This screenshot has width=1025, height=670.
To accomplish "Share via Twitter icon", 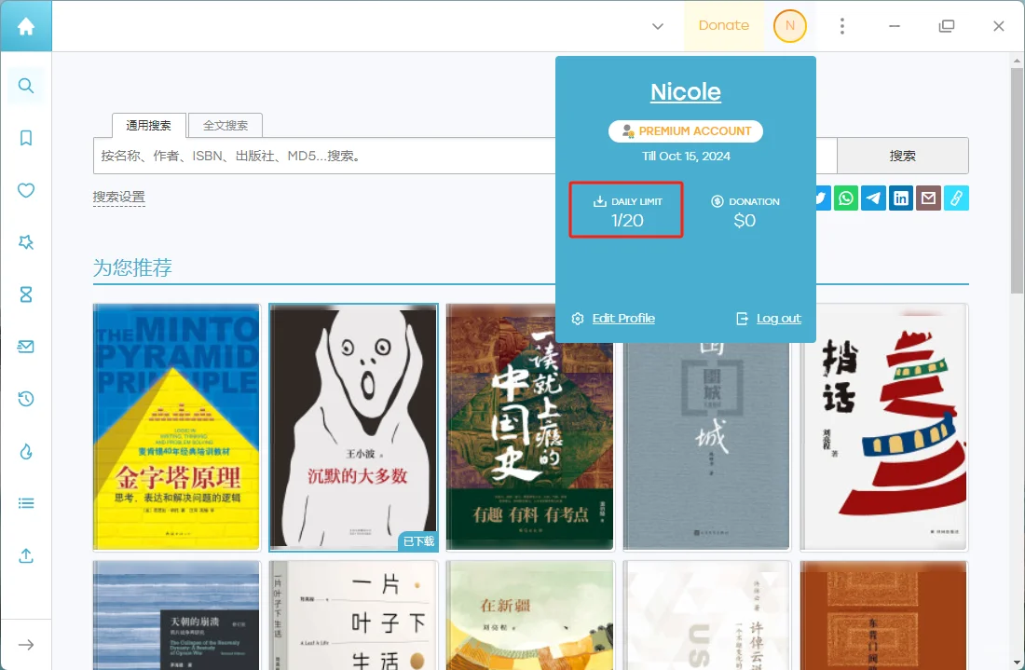I will pyautogui.click(x=822, y=198).
